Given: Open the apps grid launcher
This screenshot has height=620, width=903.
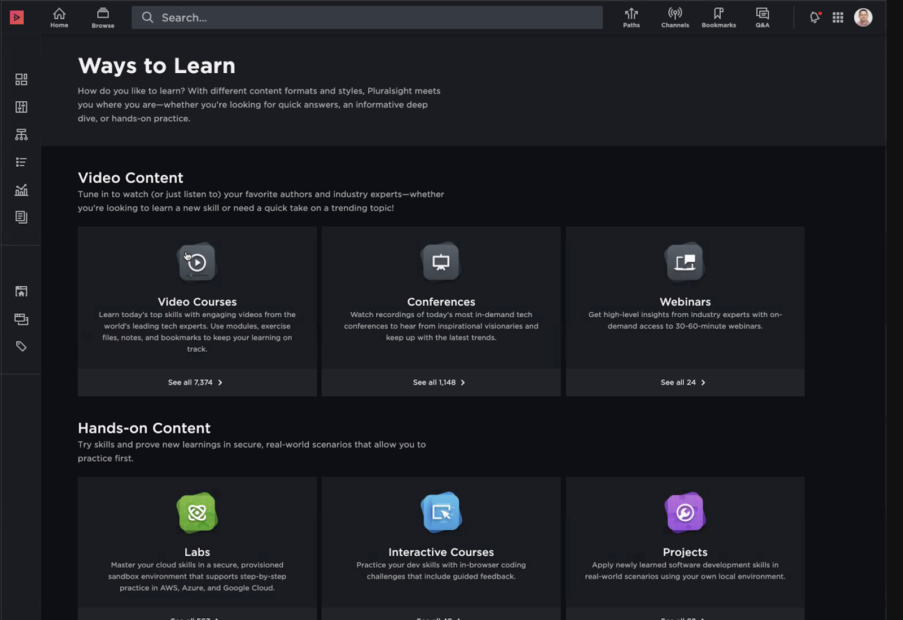Looking at the screenshot, I should 838,17.
